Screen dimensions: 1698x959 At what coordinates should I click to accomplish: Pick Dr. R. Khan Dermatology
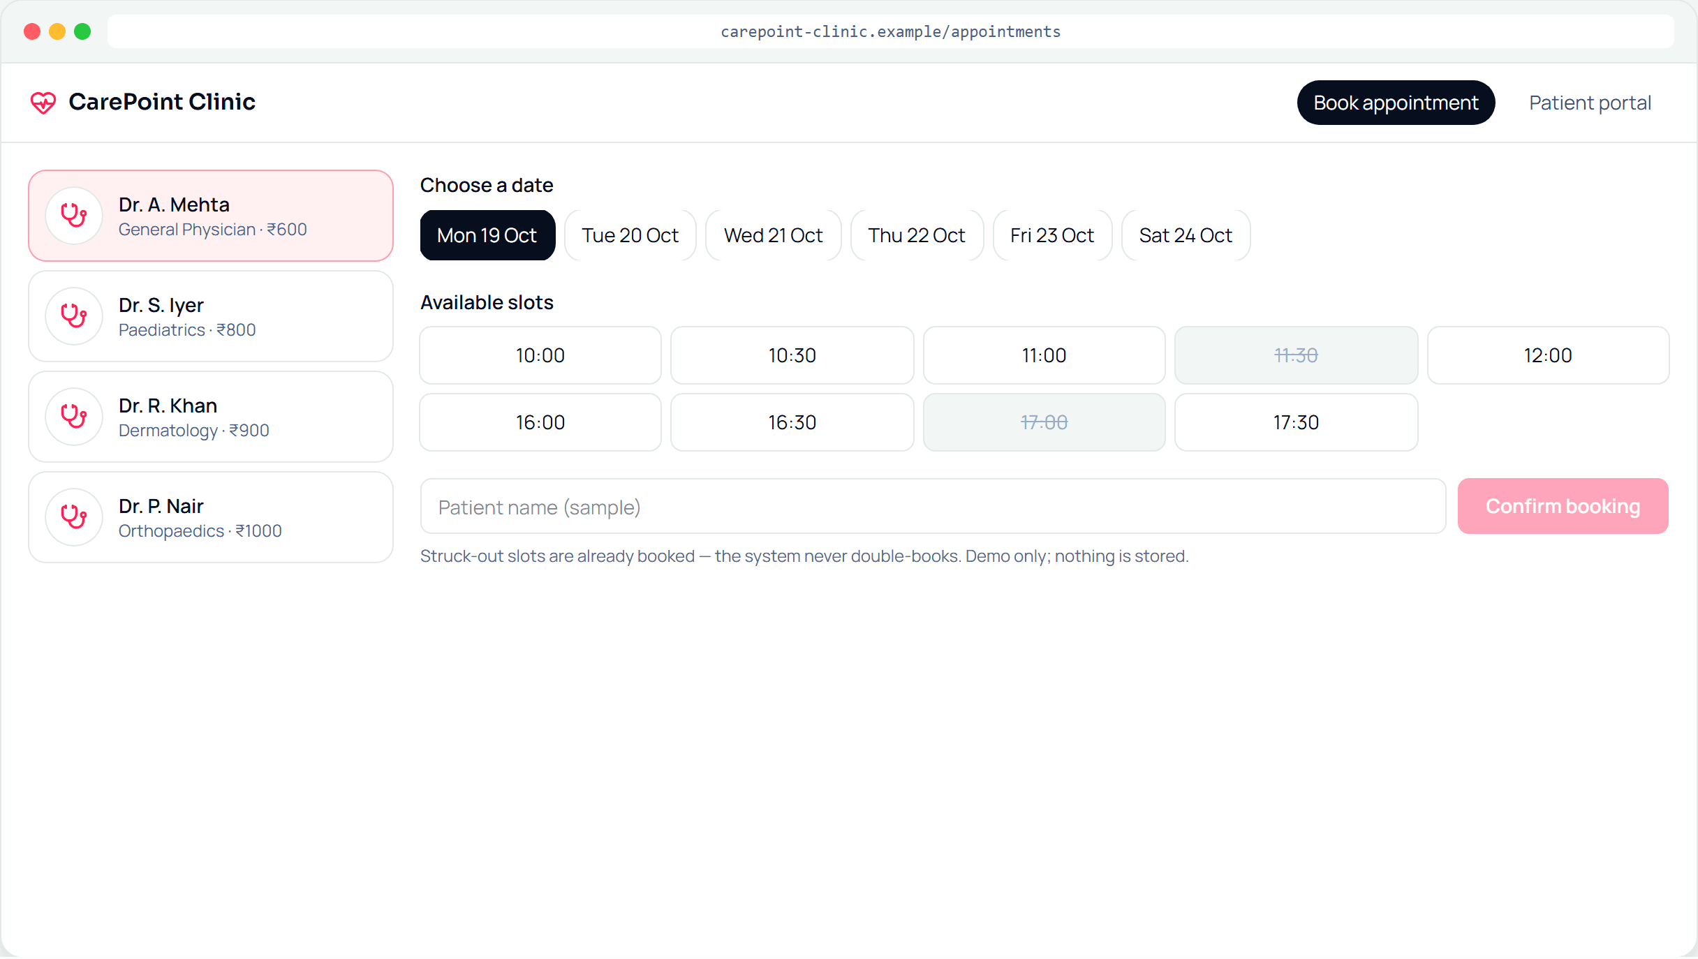coord(211,417)
